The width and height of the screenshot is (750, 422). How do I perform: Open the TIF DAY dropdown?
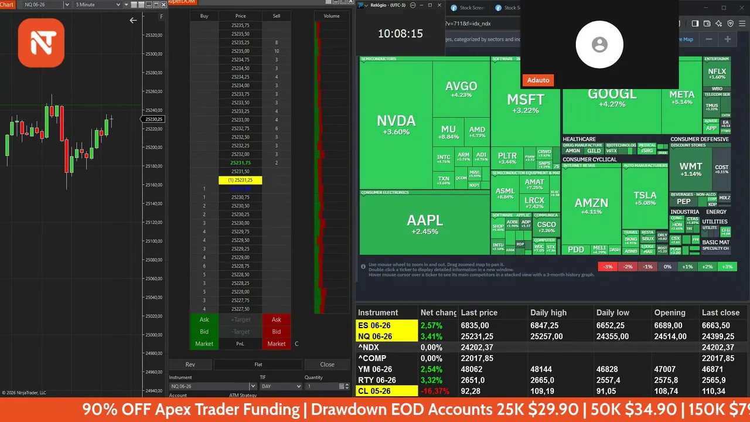coord(281,386)
